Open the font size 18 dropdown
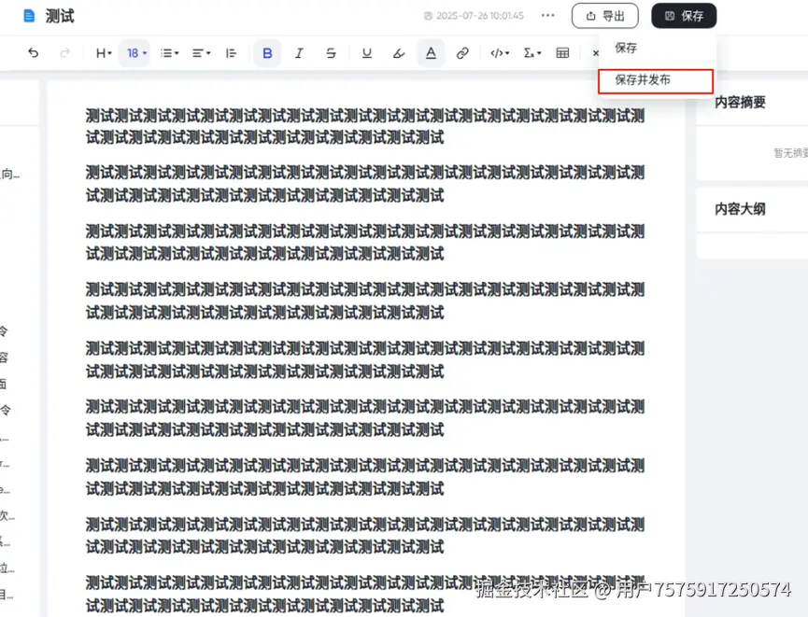The image size is (808, 617). (x=135, y=53)
